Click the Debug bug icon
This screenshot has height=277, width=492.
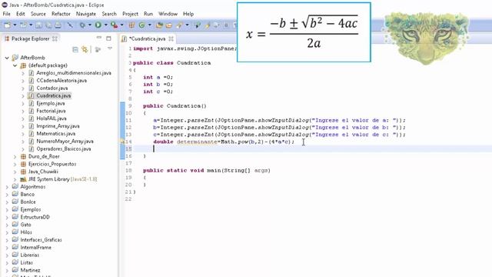click(x=82, y=25)
